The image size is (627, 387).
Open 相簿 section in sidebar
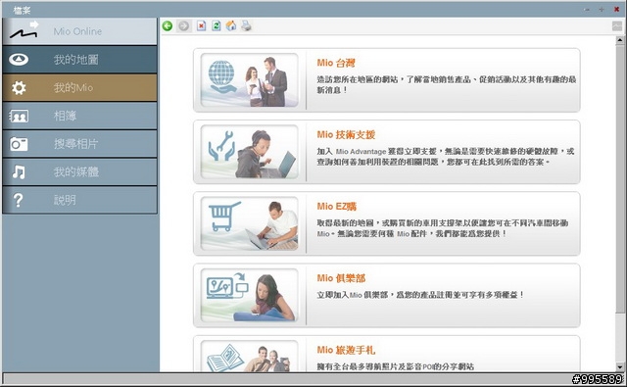click(80, 116)
